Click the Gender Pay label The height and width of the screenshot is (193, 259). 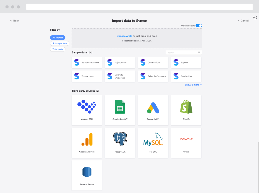[x=186, y=76]
